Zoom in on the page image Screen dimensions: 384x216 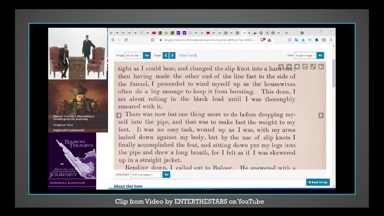(x=297, y=67)
